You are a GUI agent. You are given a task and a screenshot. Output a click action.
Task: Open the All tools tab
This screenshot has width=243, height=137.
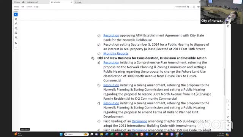coord(16,7)
